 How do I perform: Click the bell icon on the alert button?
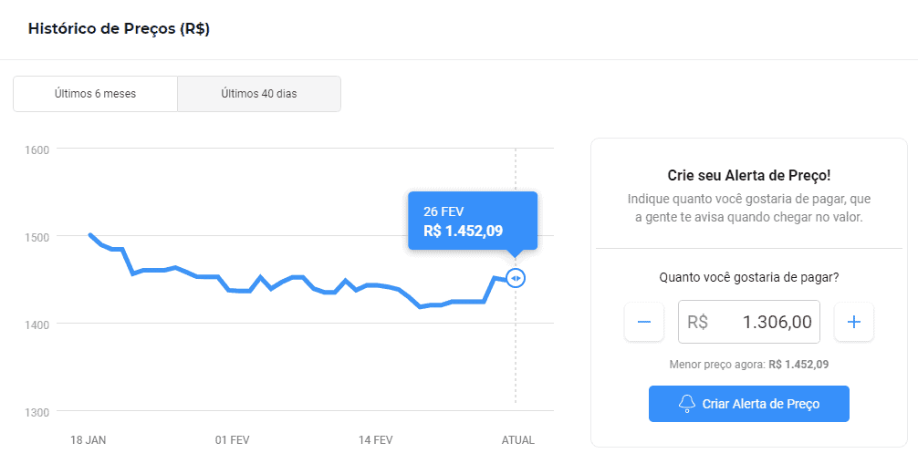(x=687, y=404)
